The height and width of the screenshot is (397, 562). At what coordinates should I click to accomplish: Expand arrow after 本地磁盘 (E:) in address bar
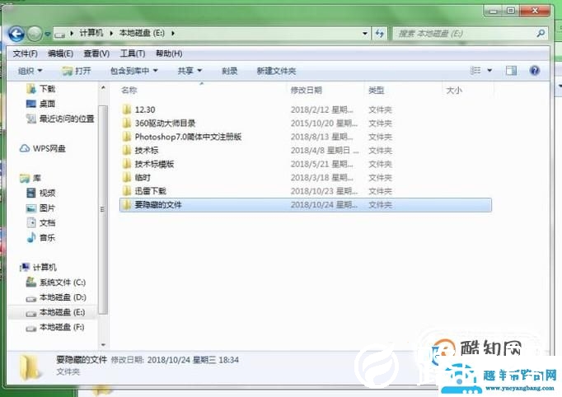pyautogui.click(x=173, y=33)
